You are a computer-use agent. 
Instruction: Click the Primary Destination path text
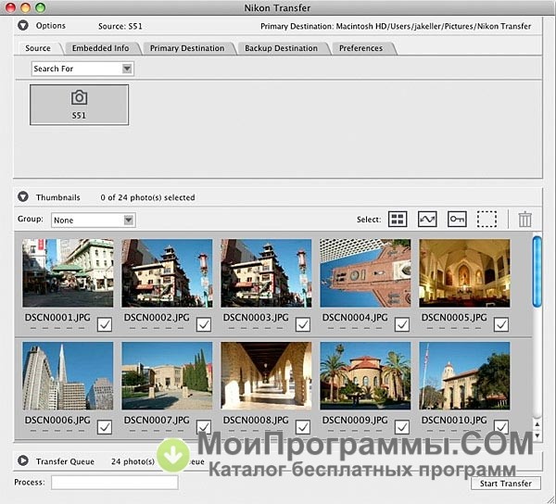[x=396, y=26]
